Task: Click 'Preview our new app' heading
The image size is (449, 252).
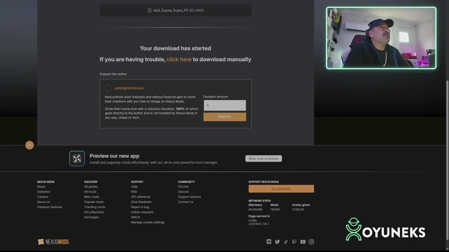Action: point(114,156)
